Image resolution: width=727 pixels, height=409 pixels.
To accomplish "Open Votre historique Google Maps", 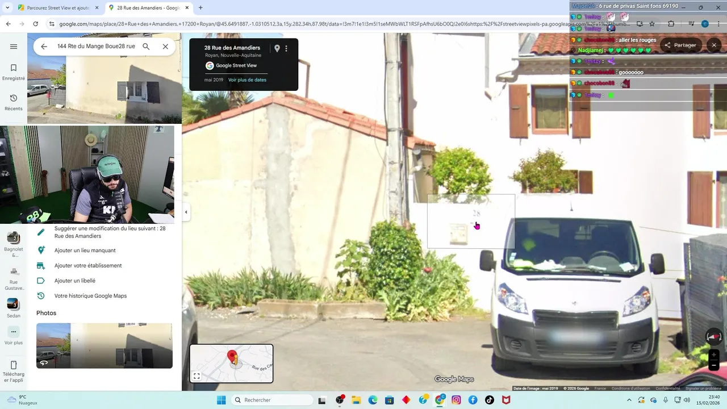I will point(90,296).
